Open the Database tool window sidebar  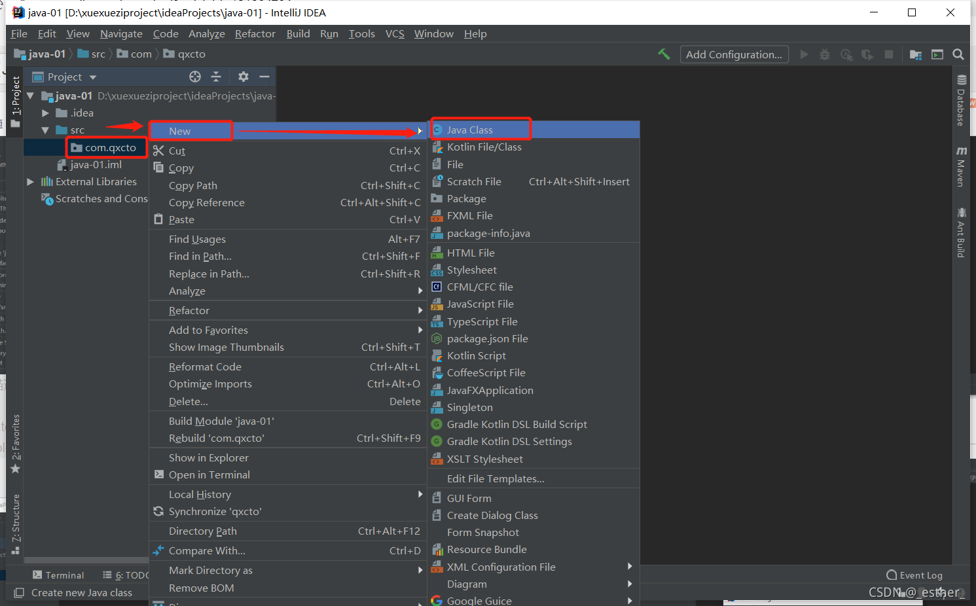(961, 100)
